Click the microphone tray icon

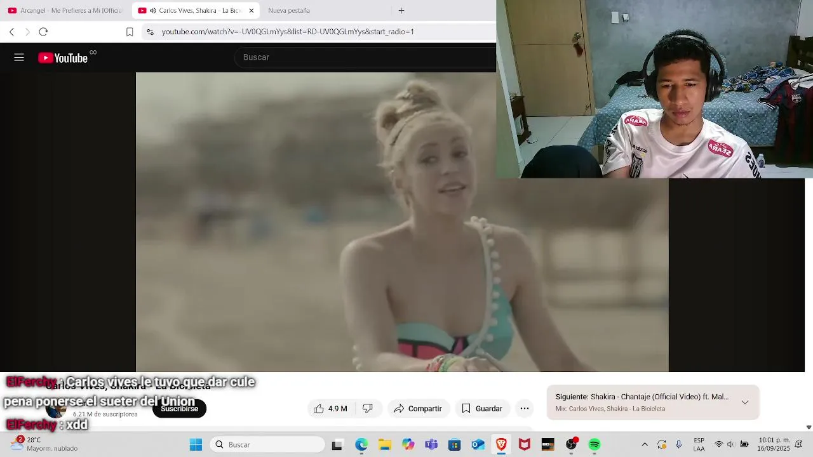[679, 444]
